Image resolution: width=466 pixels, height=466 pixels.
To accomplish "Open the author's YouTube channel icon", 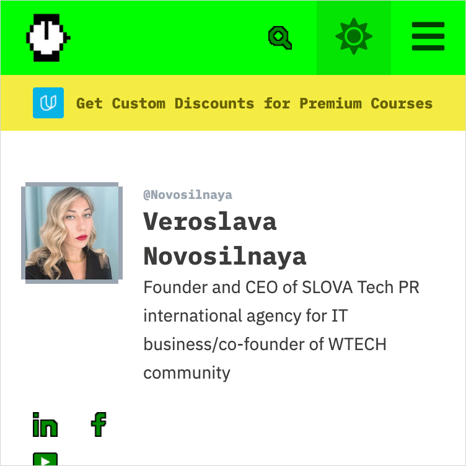I will tap(45, 459).
